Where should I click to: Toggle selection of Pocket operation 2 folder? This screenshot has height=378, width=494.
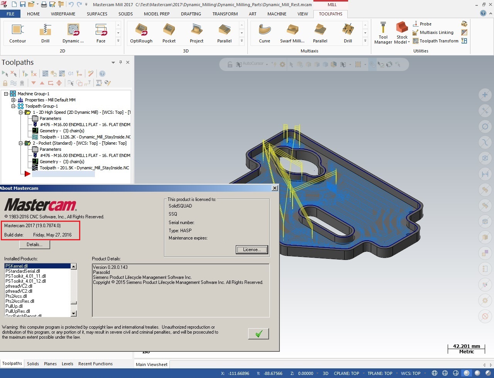(27, 143)
